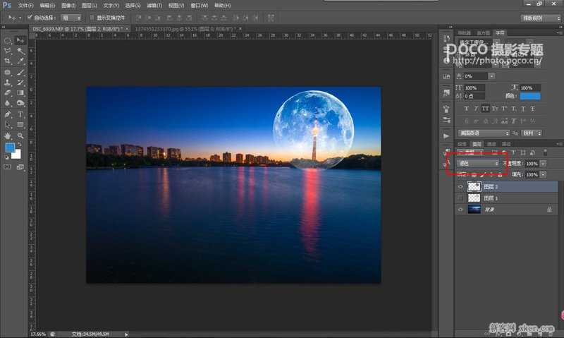The image size is (564, 338).
Task: Select the Clone Stamp tool
Action: [8, 83]
